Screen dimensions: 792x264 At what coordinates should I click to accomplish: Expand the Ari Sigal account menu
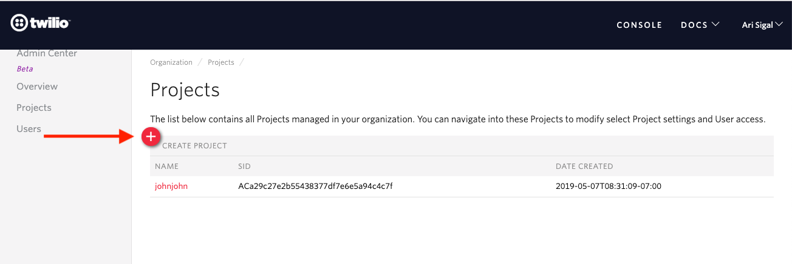[x=762, y=25]
